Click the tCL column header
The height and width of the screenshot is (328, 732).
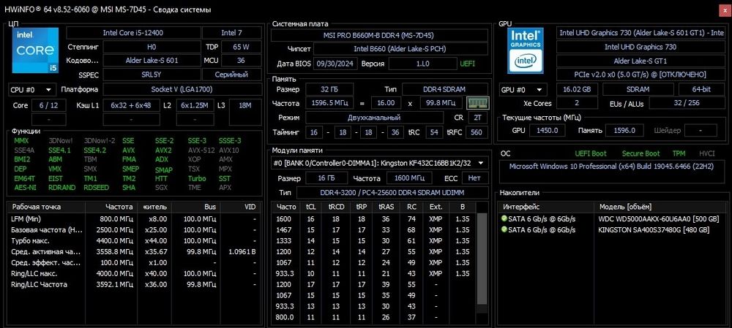click(310, 207)
